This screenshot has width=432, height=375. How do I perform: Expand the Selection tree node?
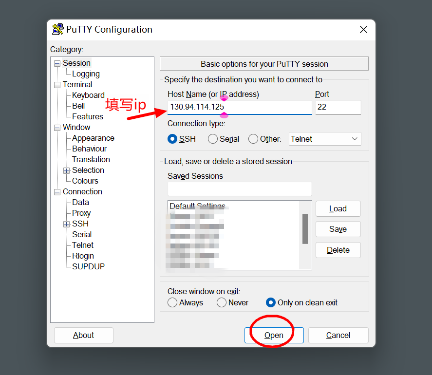(67, 170)
